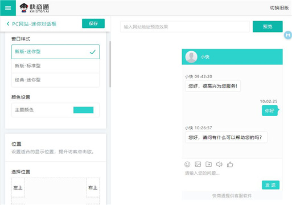Click the 10:02:25 timestamp

pos(269,101)
